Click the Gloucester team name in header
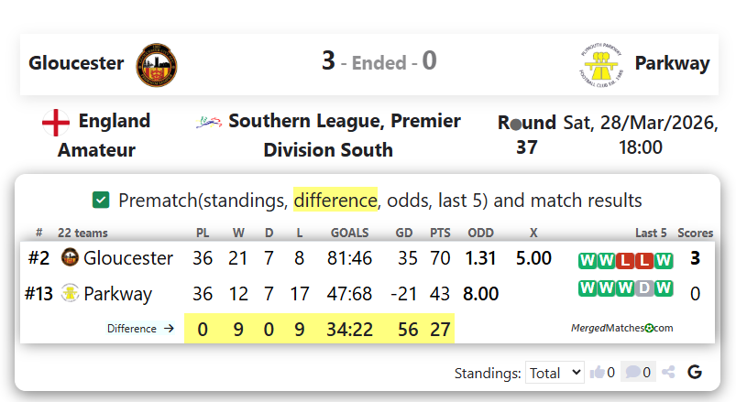This screenshot has height=402, width=736. [76, 63]
